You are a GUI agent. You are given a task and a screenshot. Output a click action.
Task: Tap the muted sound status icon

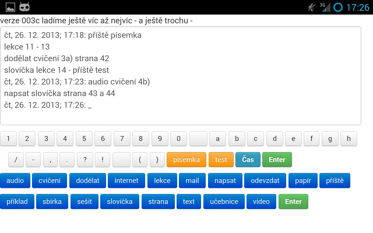[312, 7]
